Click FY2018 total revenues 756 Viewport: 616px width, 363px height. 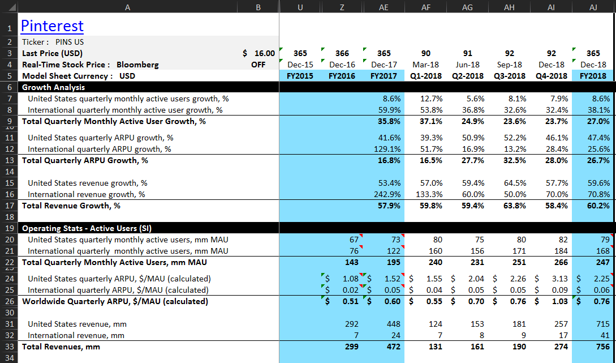tap(593, 347)
